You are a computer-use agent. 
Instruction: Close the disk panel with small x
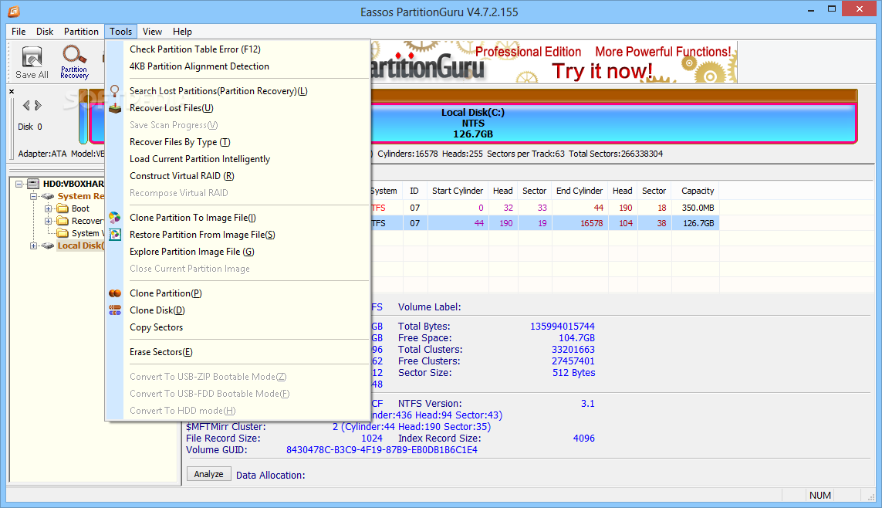pos(12,91)
